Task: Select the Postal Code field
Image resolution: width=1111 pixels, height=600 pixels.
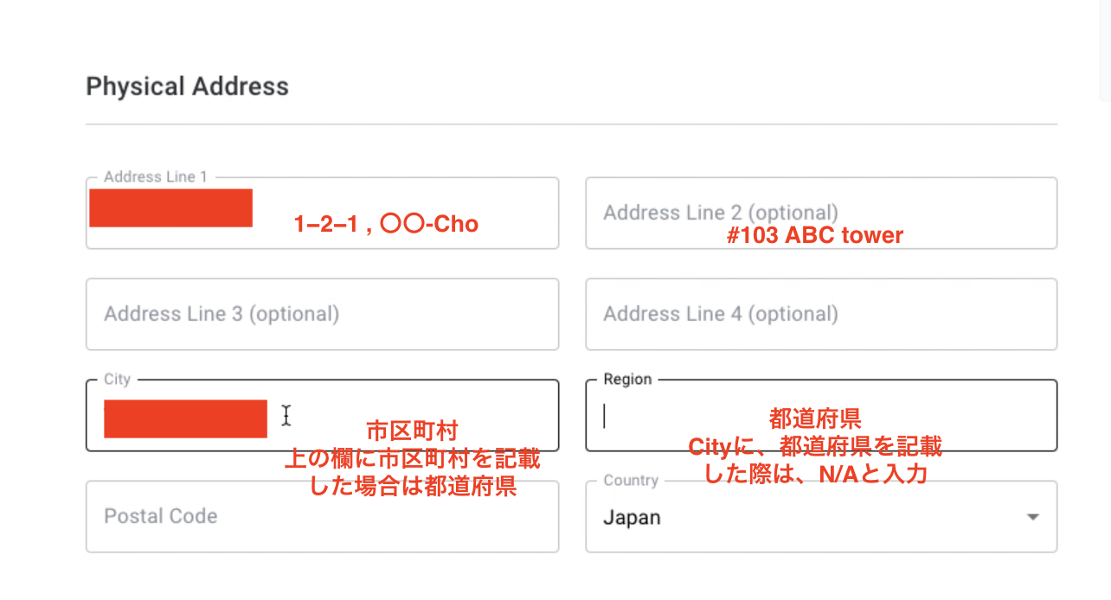Action: pyautogui.click(x=322, y=516)
